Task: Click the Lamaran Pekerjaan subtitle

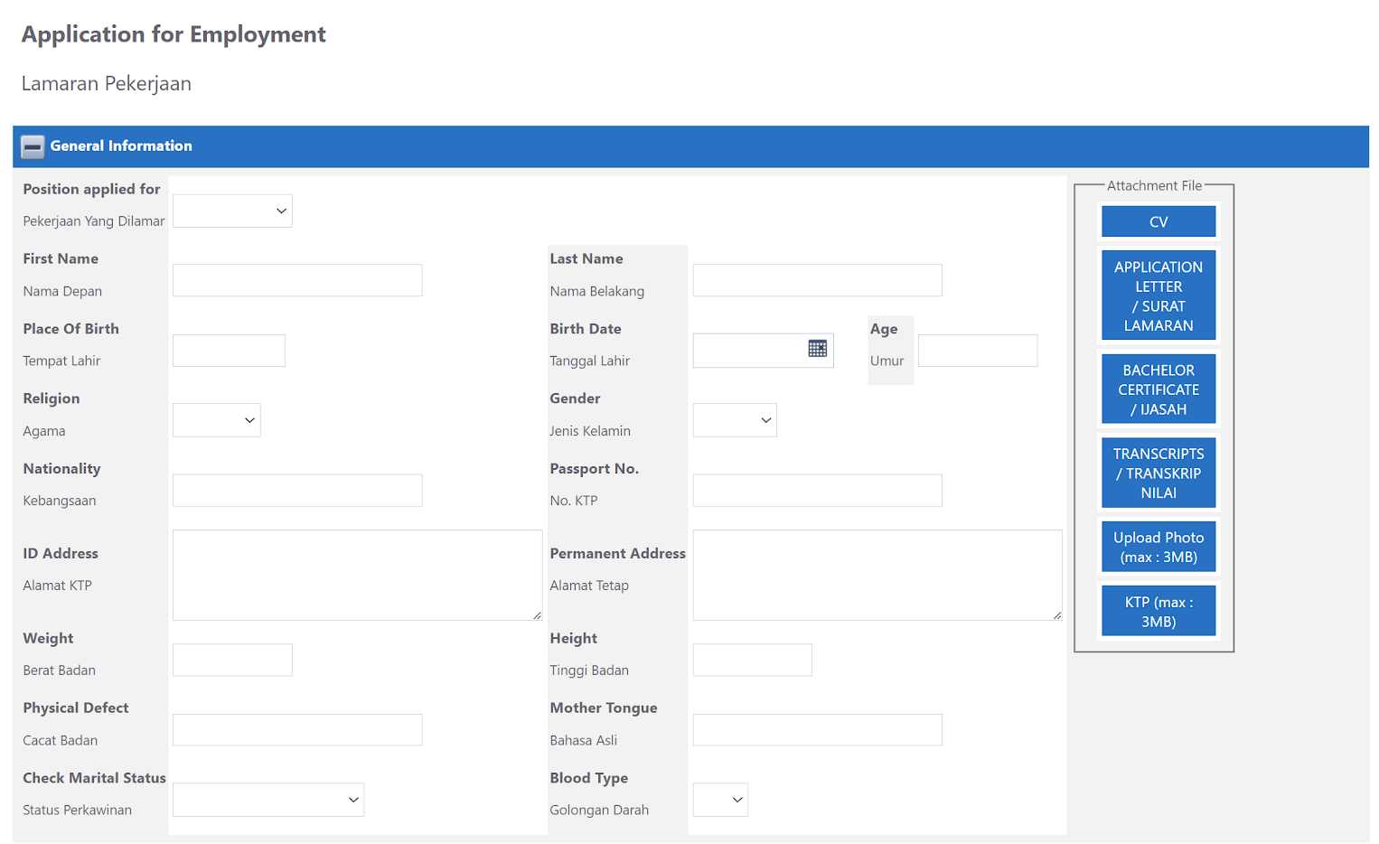Action: click(107, 84)
